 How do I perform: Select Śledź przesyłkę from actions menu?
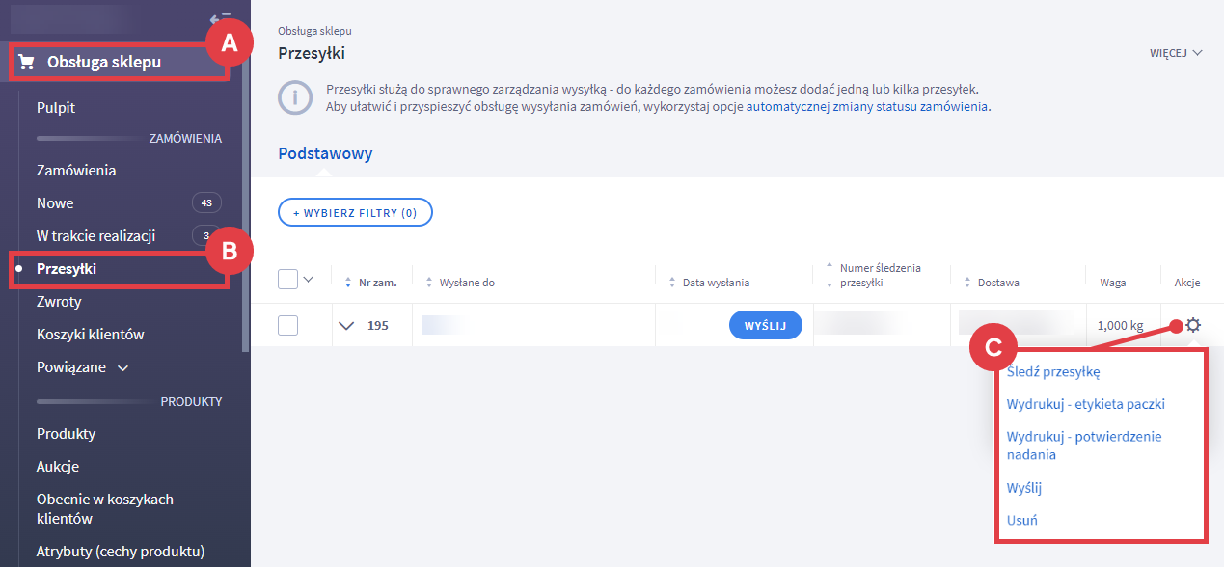tap(1053, 371)
